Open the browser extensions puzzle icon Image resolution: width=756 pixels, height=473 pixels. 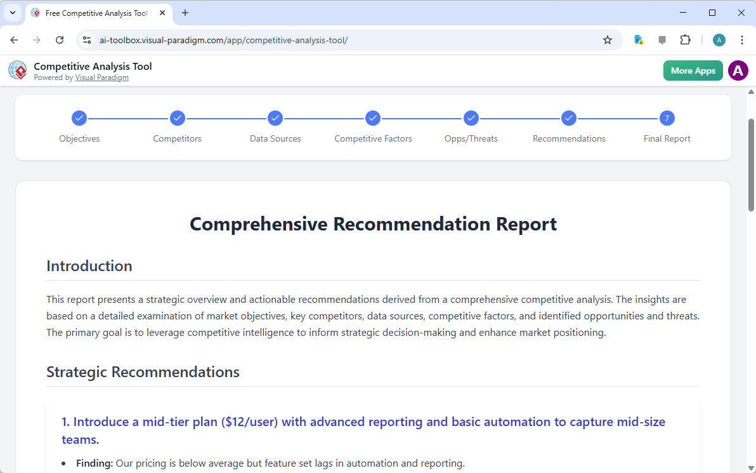[x=686, y=39]
